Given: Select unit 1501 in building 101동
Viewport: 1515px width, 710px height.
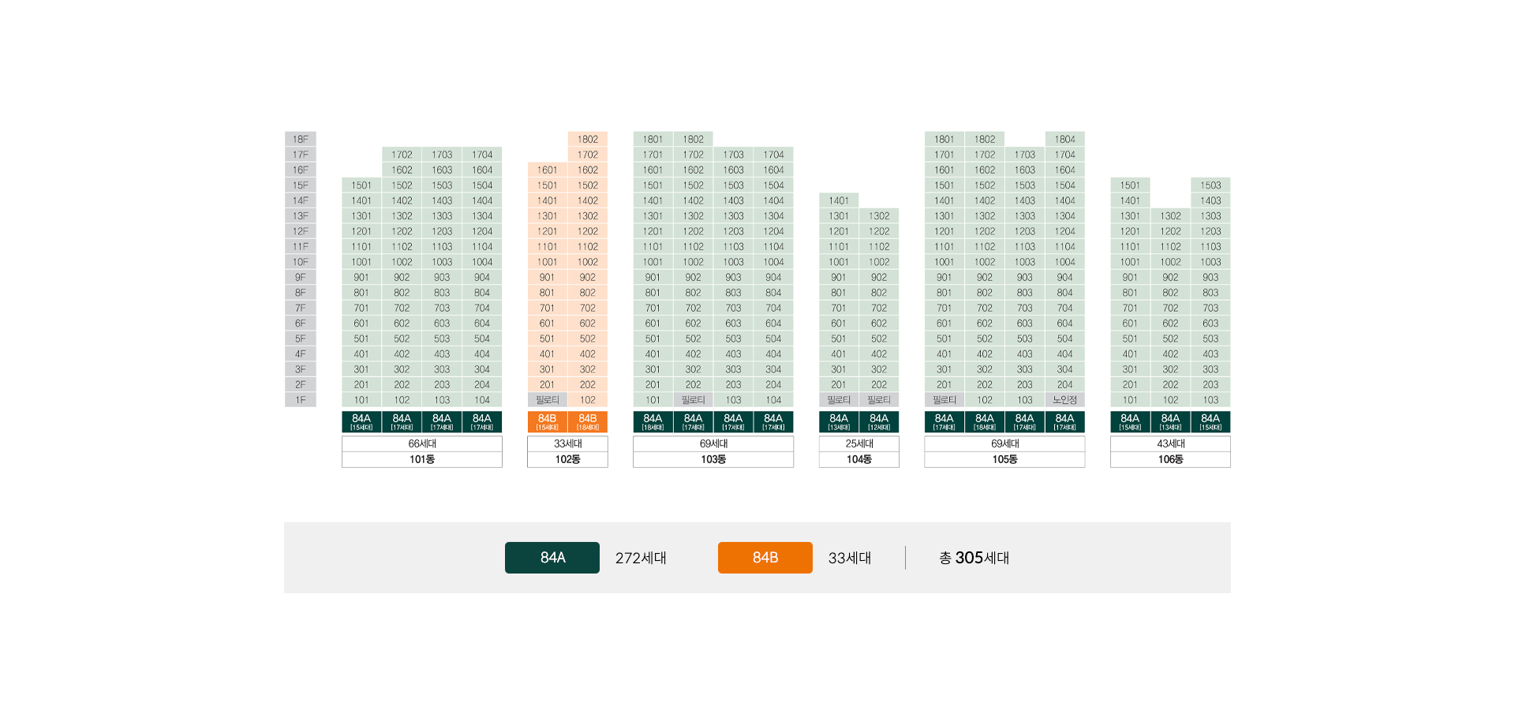Looking at the screenshot, I should (x=361, y=185).
